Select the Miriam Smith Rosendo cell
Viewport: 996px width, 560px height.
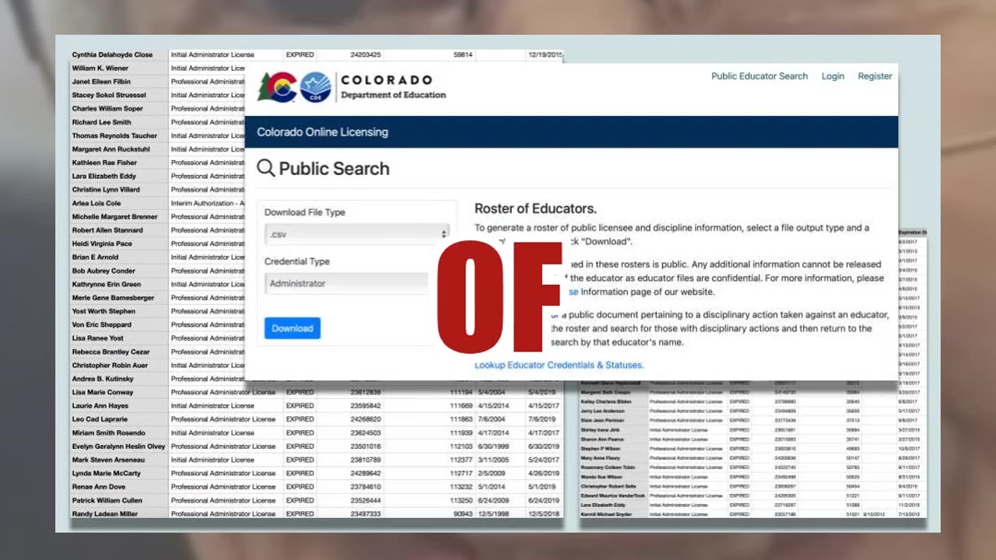coord(120,432)
